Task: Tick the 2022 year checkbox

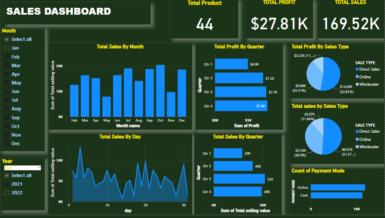Action: tap(7, 193)
